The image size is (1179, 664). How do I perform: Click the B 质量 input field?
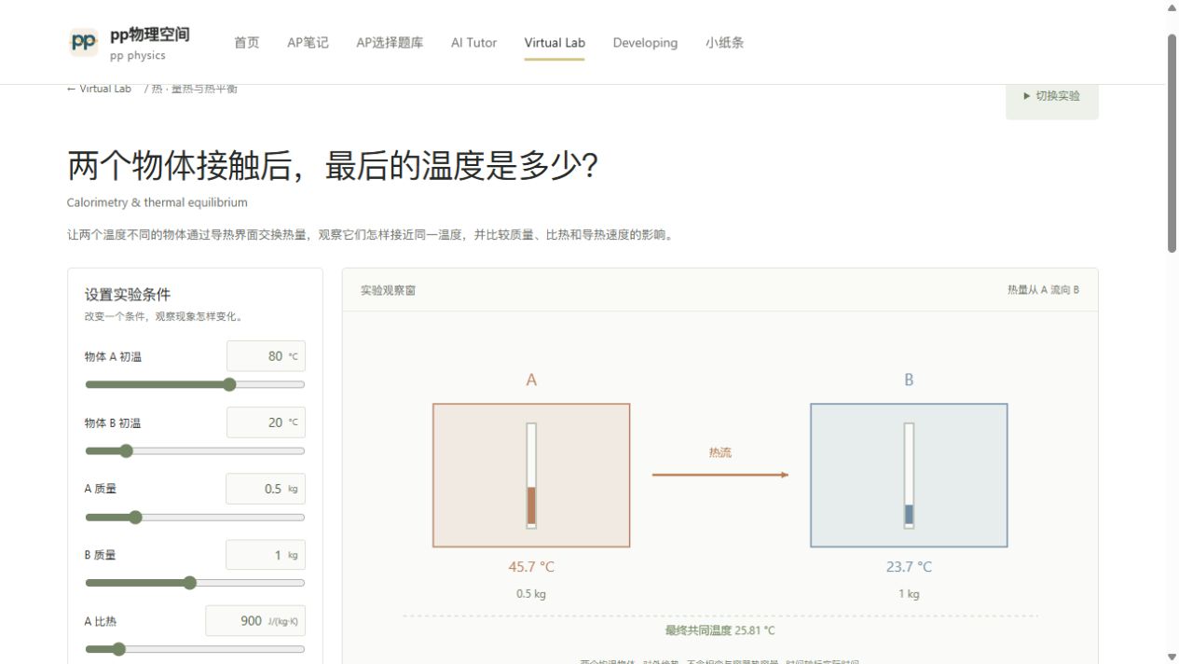coord(266,555)
